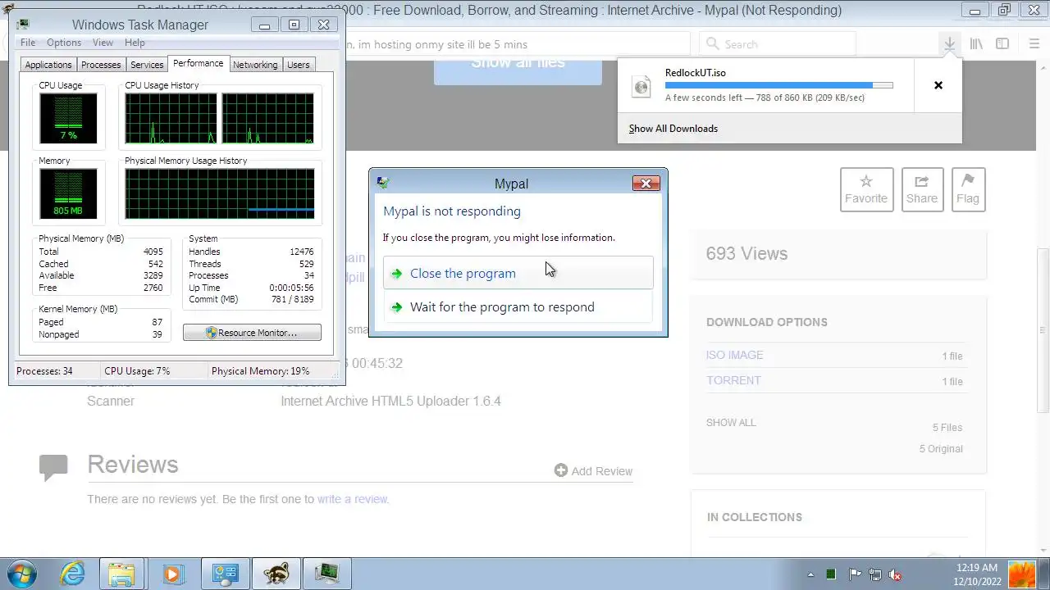Click the Up Time value 0:00:05:56
Screen dimensions: 1050x590
click(291, 288)
